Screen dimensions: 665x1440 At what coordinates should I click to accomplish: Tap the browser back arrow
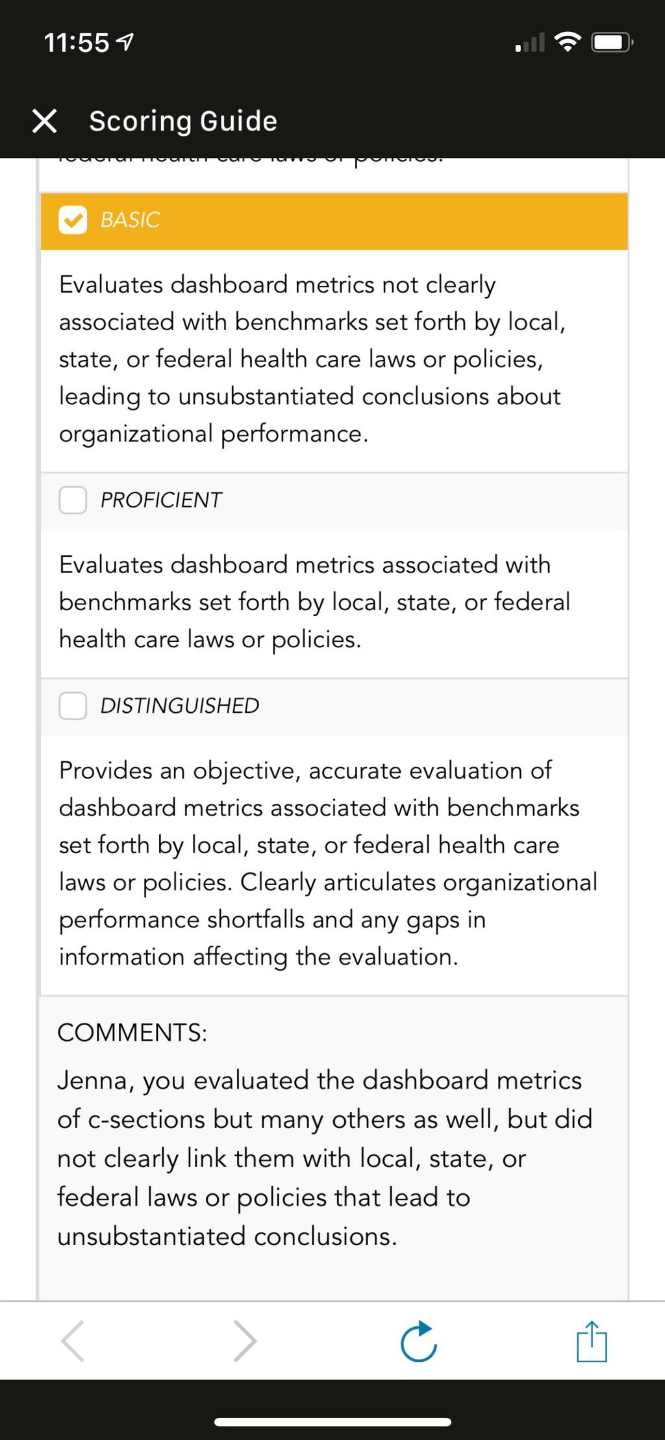72,1340
